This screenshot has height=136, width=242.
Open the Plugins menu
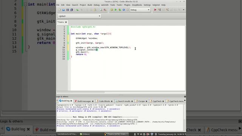(127, 5)
